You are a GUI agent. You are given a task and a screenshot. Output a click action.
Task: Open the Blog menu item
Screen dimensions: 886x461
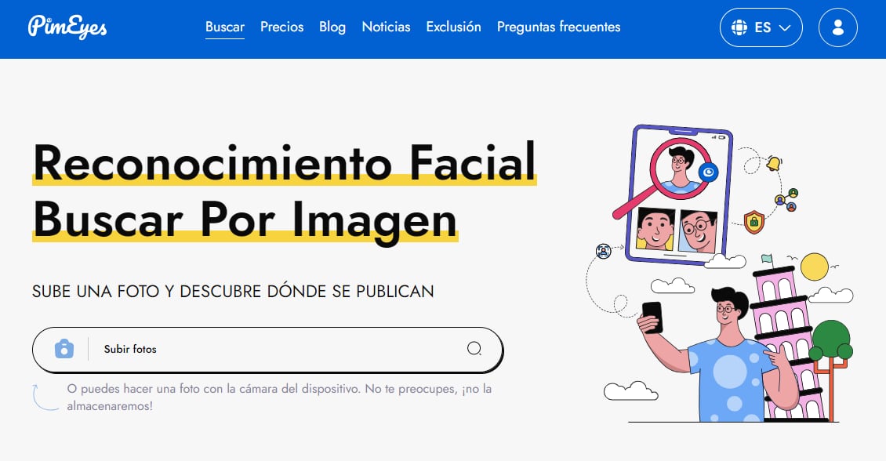pos(332,27)
